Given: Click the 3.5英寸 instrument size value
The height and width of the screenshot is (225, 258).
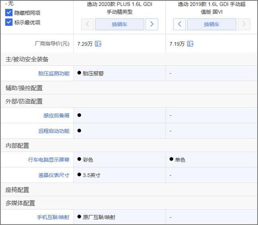Looking at the screenshot, I should click(92, 175).
